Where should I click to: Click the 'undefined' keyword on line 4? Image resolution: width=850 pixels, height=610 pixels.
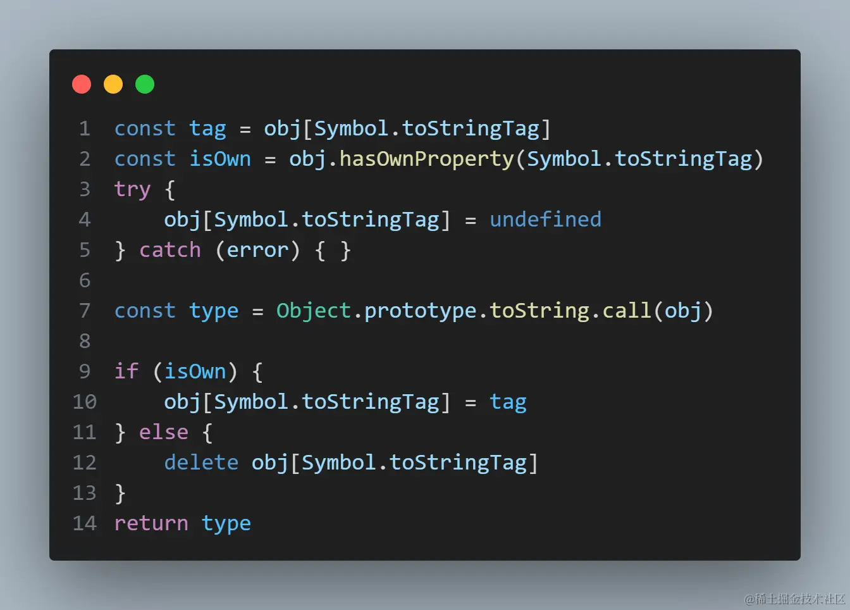coord(546,220)
